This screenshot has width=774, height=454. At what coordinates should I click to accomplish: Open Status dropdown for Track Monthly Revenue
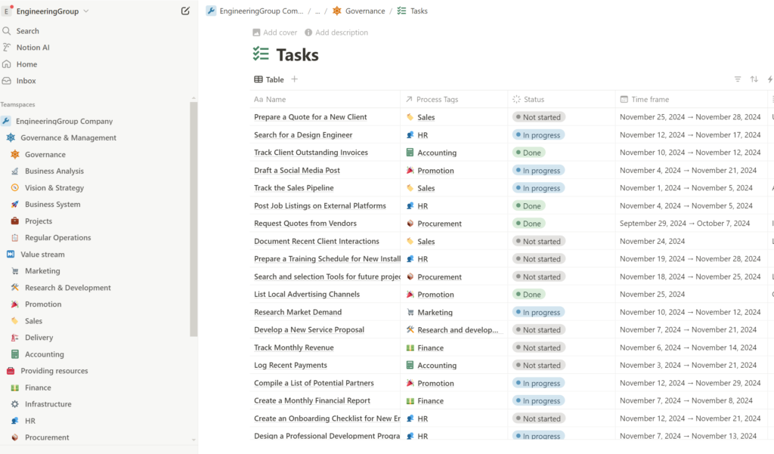pos(538,348)
